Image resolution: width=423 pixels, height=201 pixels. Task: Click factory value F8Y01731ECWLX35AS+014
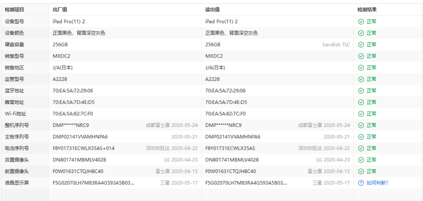click(83, 148)
